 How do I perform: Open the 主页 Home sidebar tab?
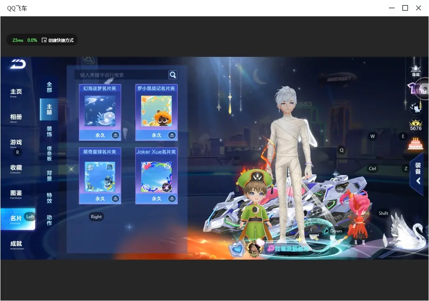pos(16,93)
